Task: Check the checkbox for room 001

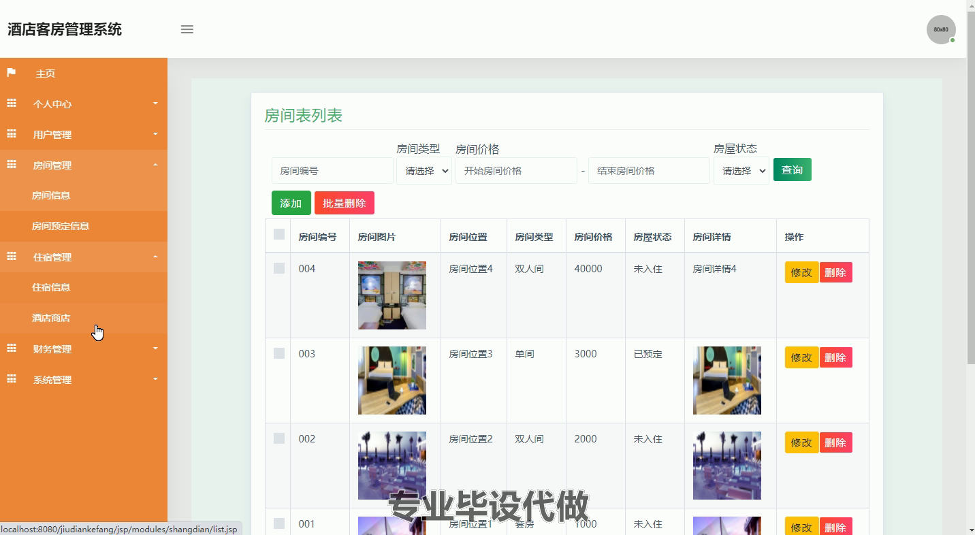Action: point(279,523)
